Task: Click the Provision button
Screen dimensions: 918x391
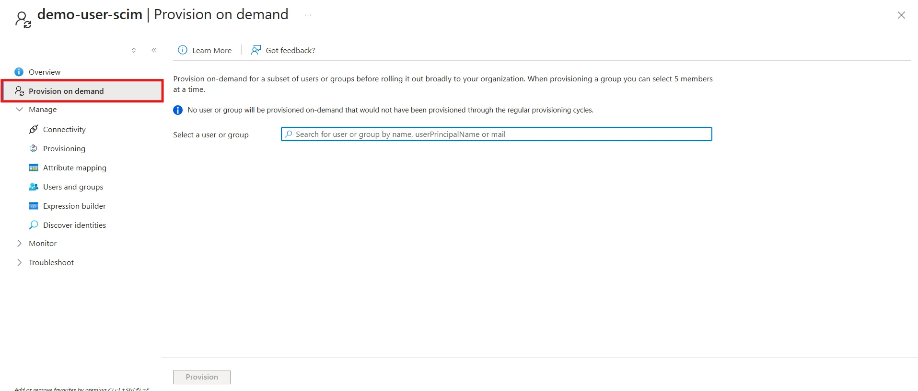Action: 202,377
